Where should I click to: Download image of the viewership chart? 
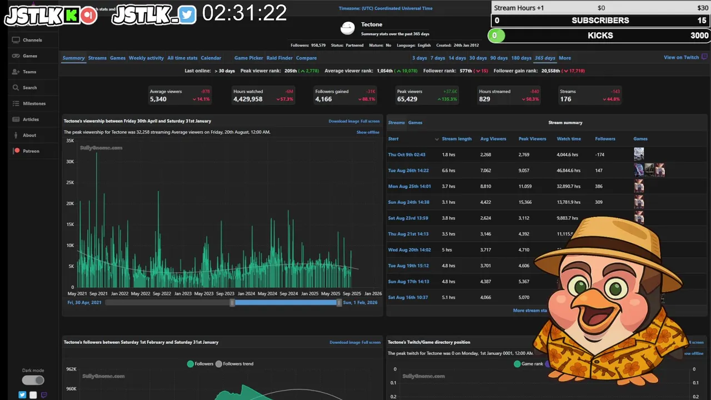click(344, 121)
